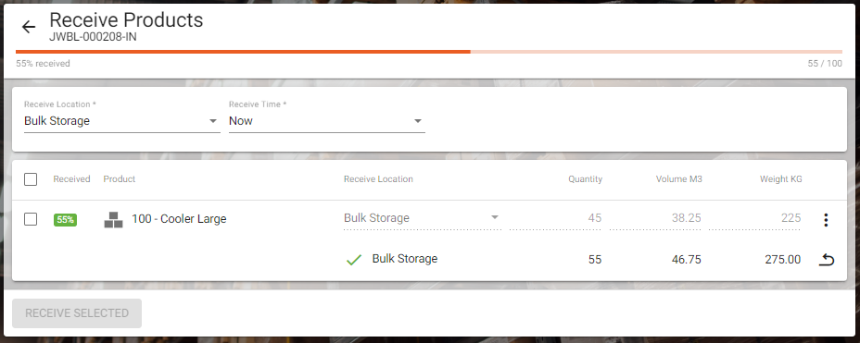The height and width of the screenshot is (343, 860).
Task: Undo the received Bulk Storage entry
Action: 826,260
